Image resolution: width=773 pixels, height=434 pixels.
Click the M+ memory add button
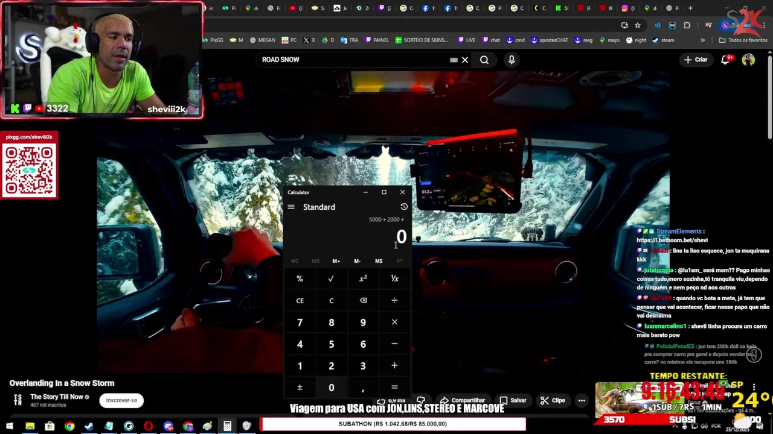[x=336, y=261]
